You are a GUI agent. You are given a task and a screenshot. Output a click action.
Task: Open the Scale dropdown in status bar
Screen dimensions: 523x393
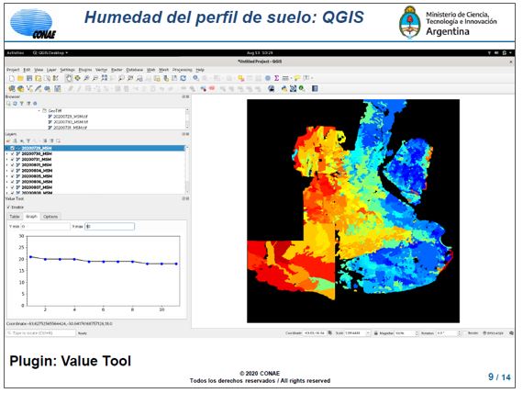pyautogui.click(x=368, y=333)
